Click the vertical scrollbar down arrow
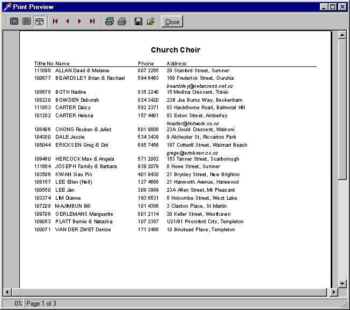The width and height of the screenshot is (350, 310). coord(342,284)
